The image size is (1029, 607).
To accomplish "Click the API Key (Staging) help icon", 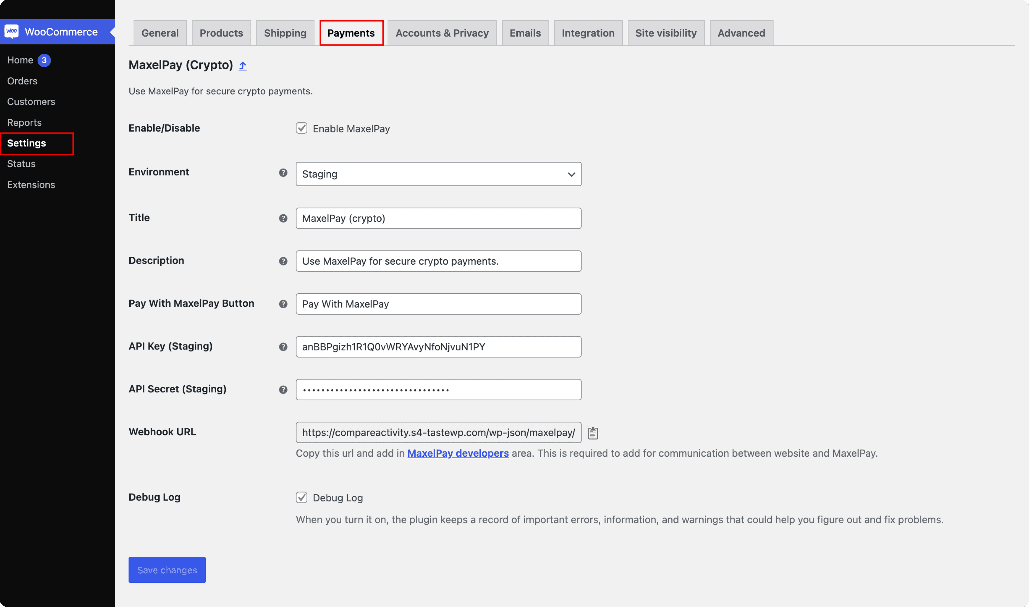I will point(283,347).
